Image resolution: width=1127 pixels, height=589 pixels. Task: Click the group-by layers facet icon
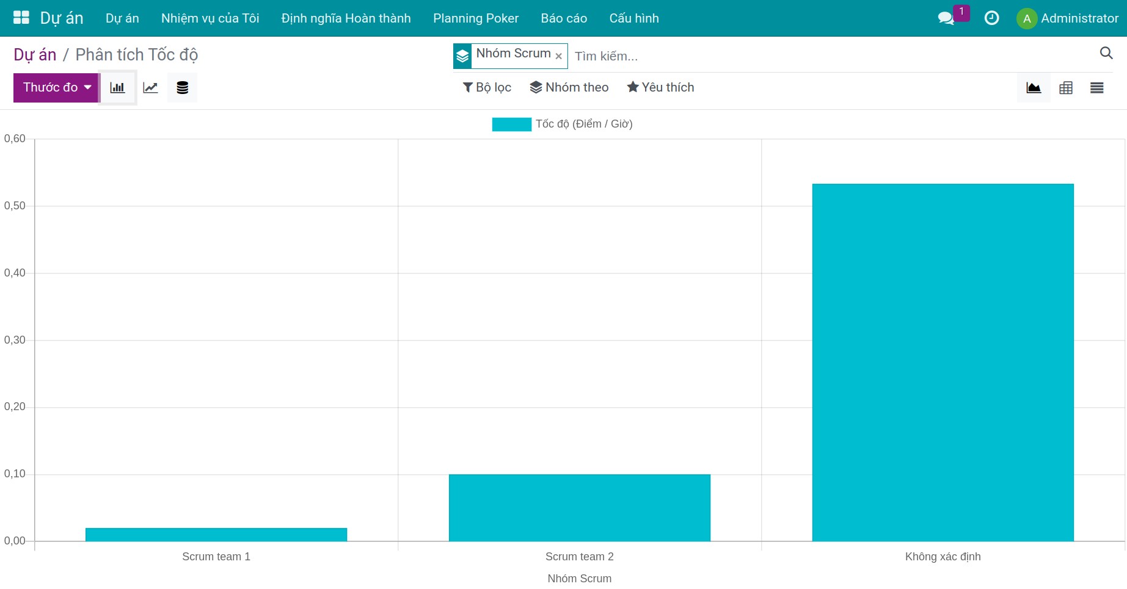click(x=462, y=56)
